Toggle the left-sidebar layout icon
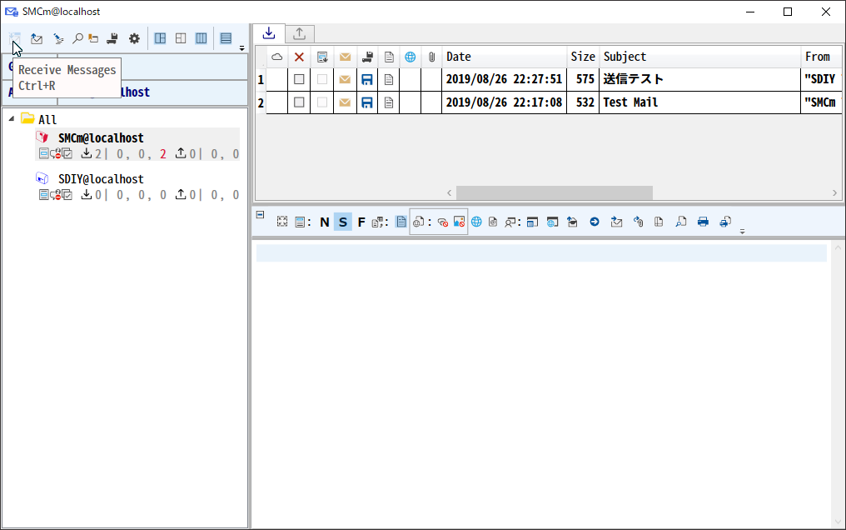 coord(160,38)
